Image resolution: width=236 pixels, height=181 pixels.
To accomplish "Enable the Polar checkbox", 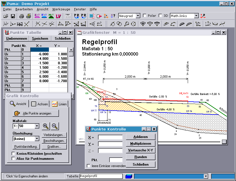I will click(x=145, y=16).
